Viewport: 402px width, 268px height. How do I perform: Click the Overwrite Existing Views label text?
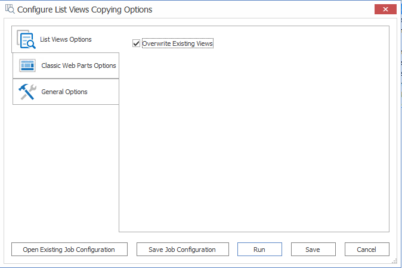coord(178,43)
